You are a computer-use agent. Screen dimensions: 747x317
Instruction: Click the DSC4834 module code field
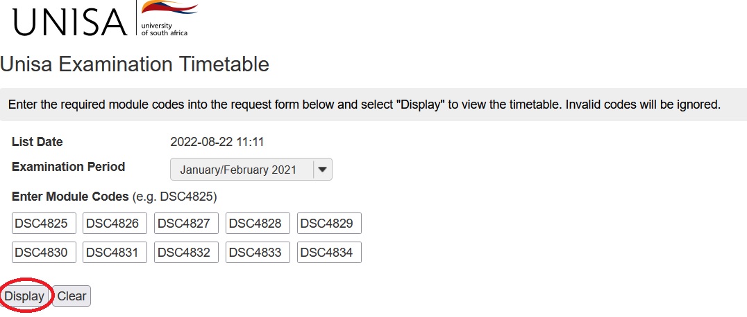[329, 253]
